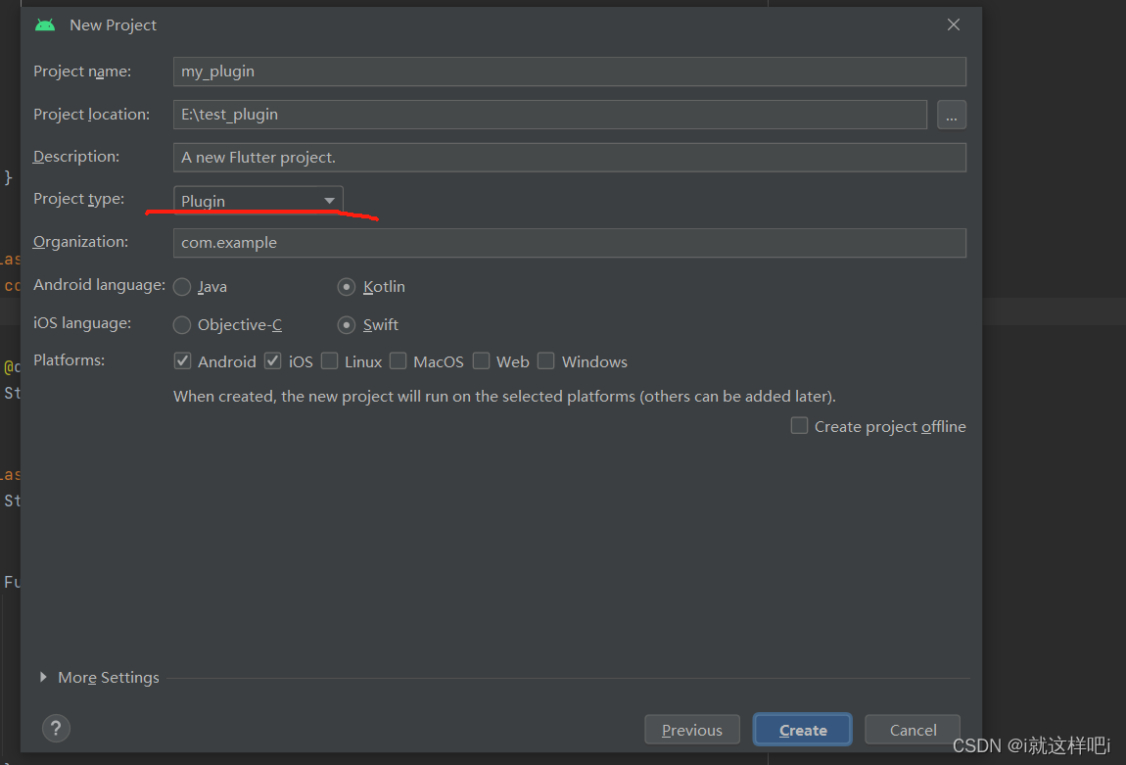Enable the MacOS platform checkbox

(x=398, y=360)
